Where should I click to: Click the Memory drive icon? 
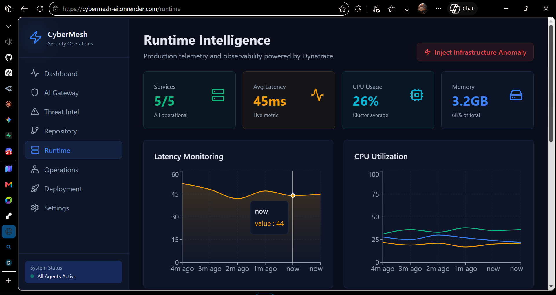516,95
